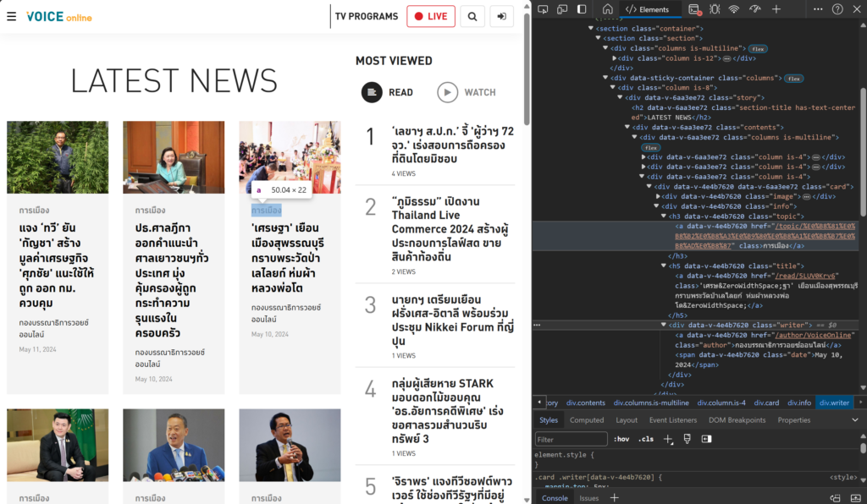The width and height of the screenshot is (867, 504).
Task: Open the DevTools Welcome home icon
Action: tap(607, 9)
